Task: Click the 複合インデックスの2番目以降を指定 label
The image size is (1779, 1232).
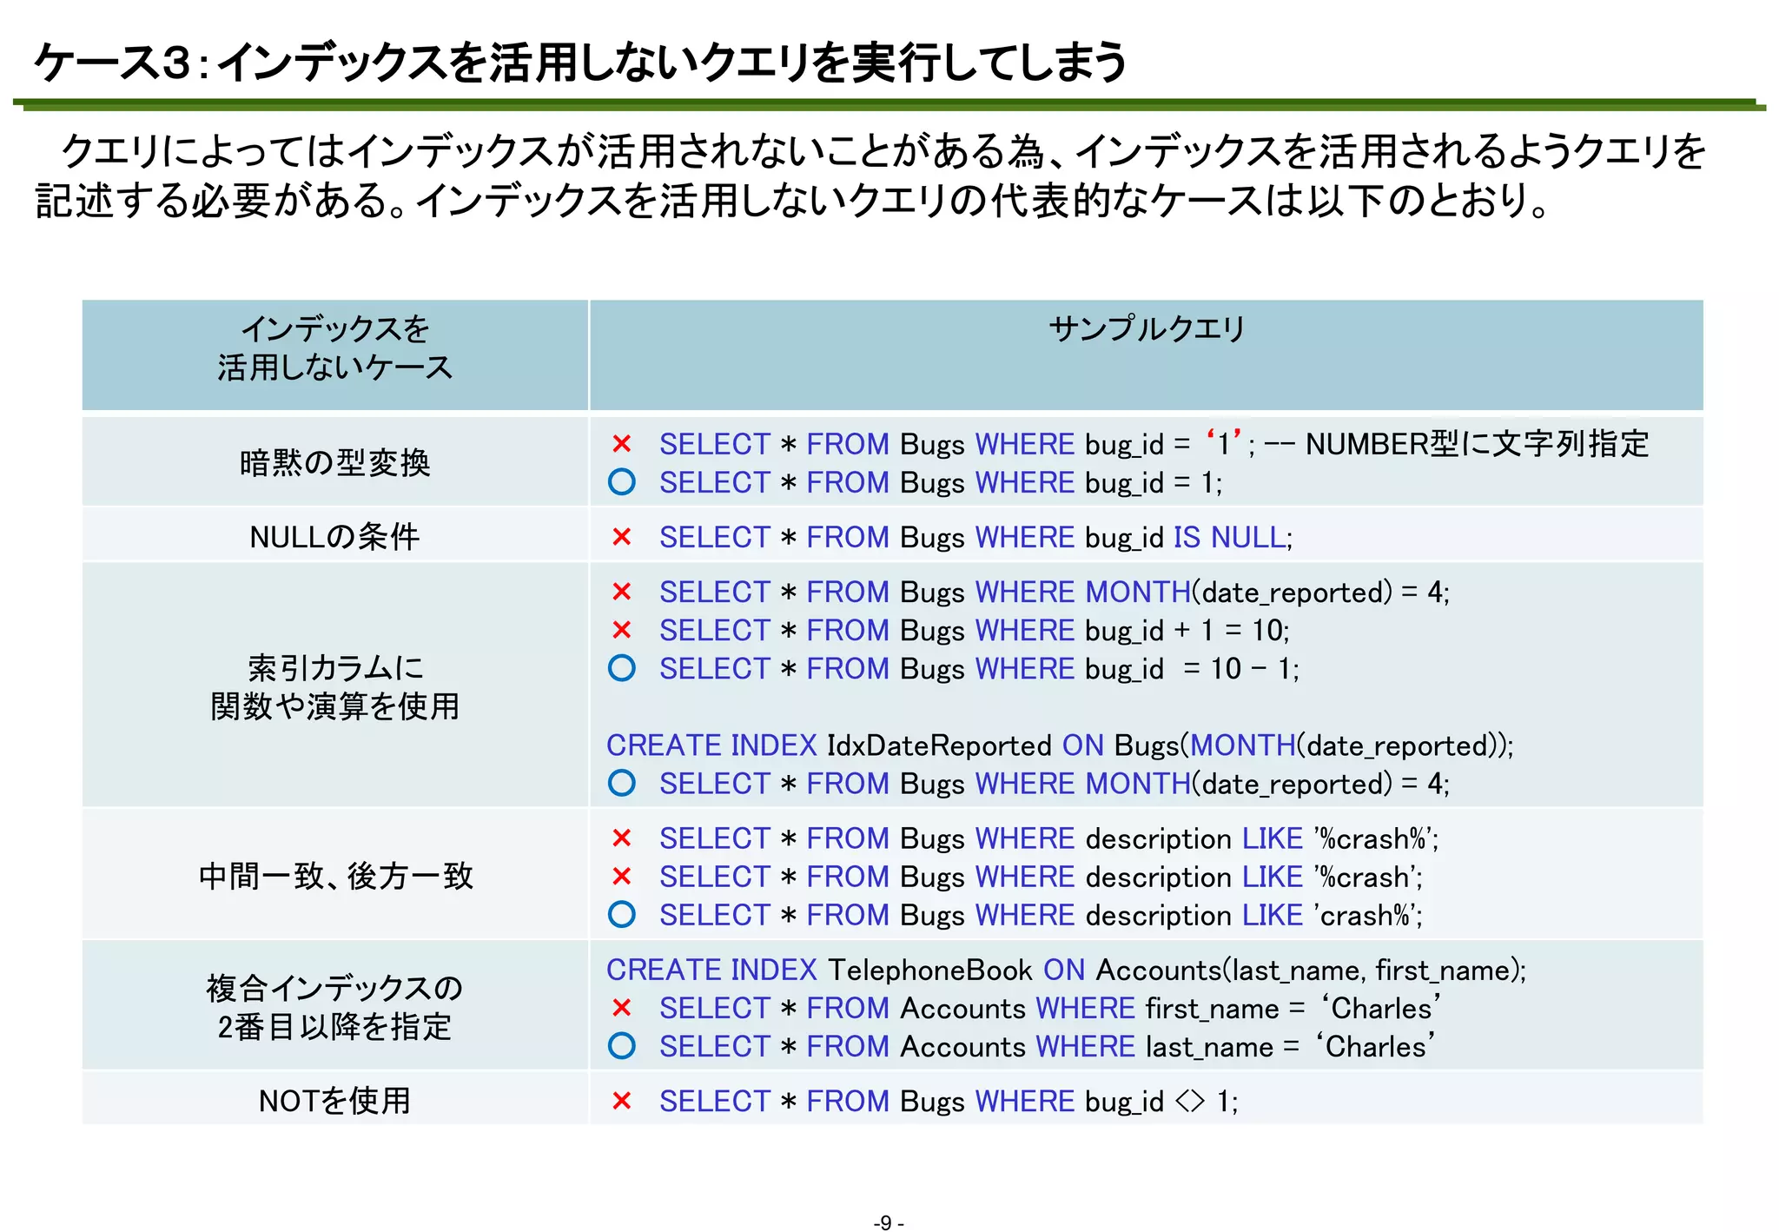Action: [x=335, y=1008]
